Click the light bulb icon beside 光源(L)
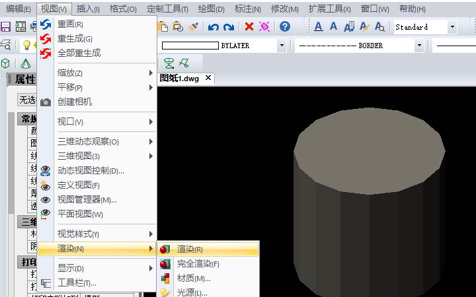476x297 pixels. (x=165, y=292)
